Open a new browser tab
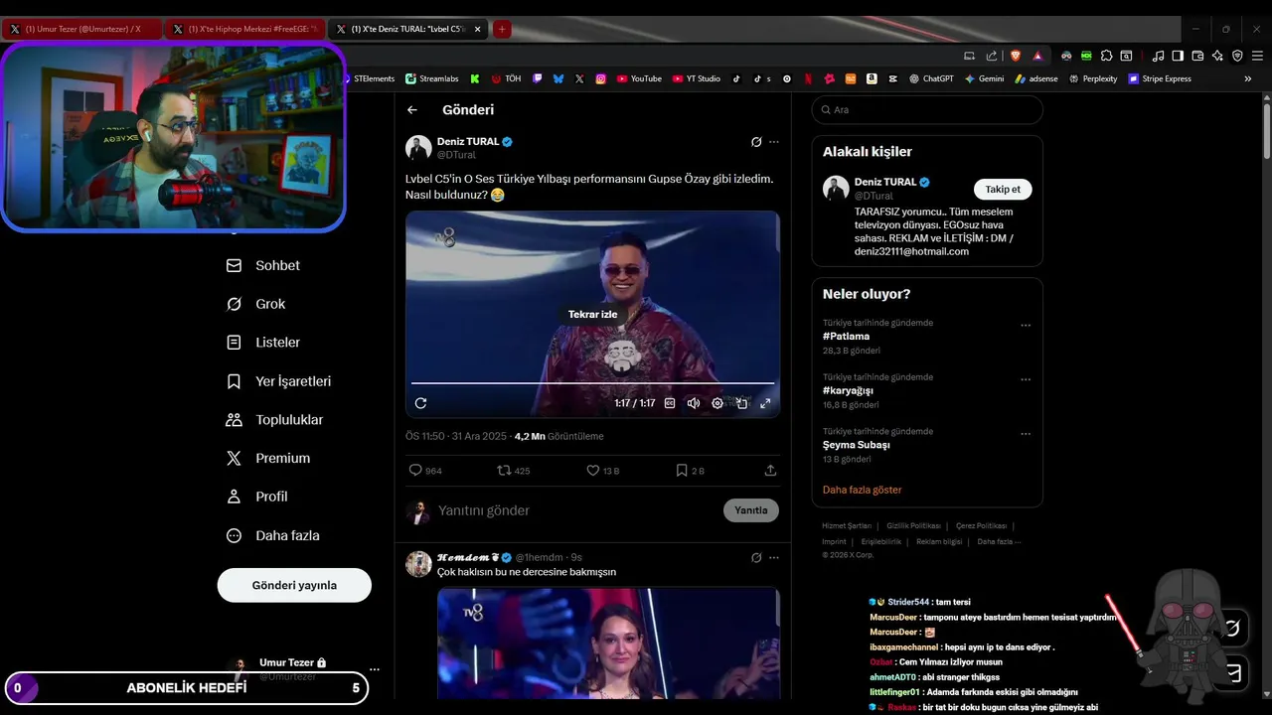The width and height of the screenshot is (1272, 715). point(502,29)
